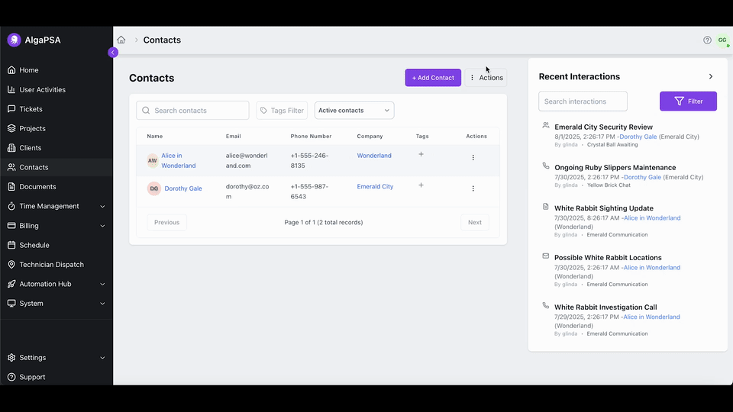
Task: Click the GG user avatar
Action: coord(722,40)
